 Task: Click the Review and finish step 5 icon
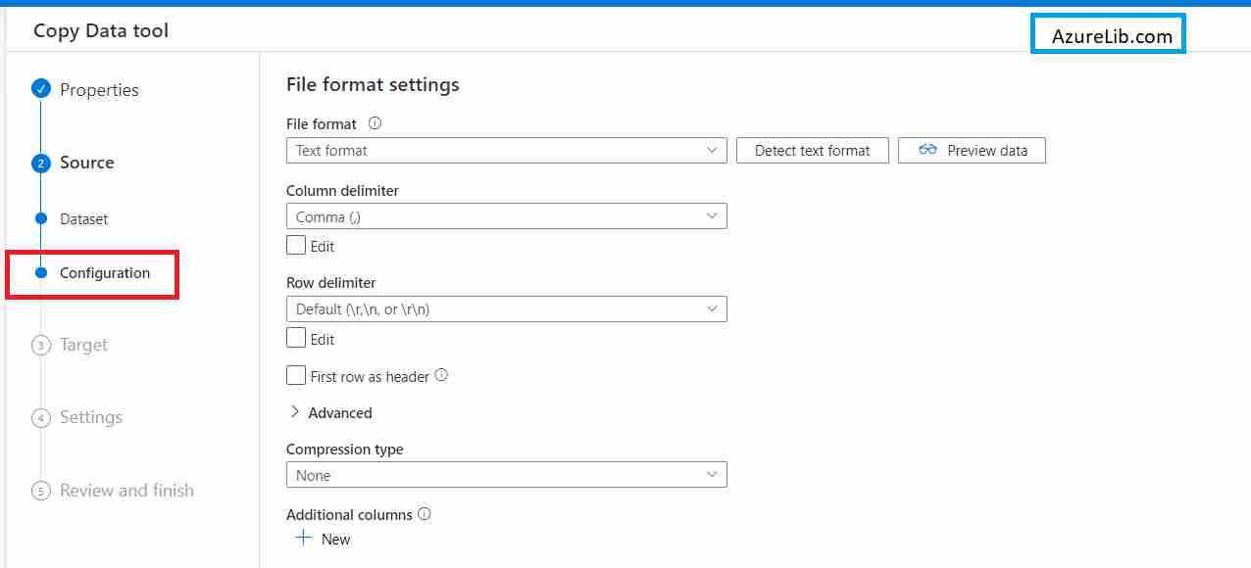point(40,491)
